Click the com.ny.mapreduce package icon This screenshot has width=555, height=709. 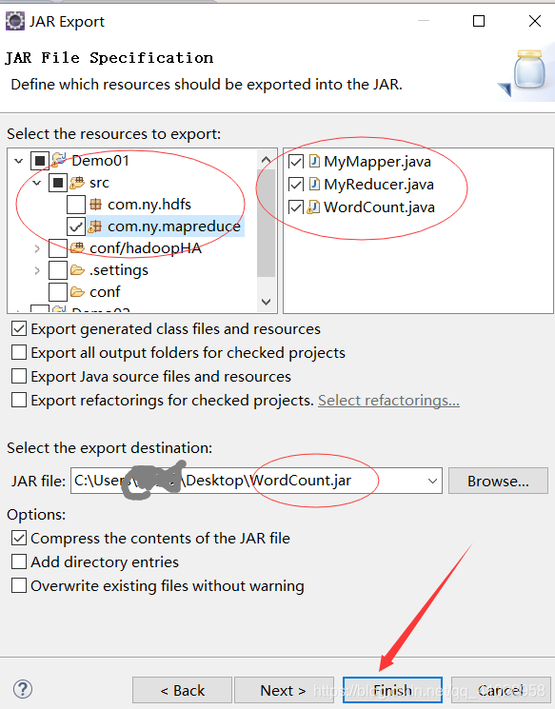tap(94, 226)
